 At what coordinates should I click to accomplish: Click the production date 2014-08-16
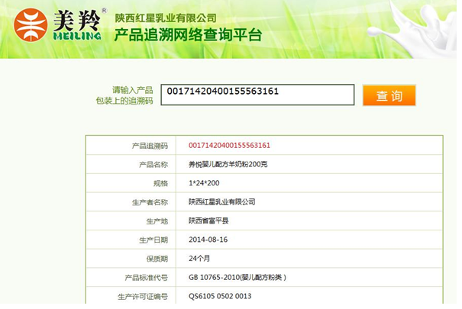208,240
